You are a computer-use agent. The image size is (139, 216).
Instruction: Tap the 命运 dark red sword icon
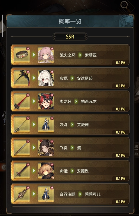22,171
